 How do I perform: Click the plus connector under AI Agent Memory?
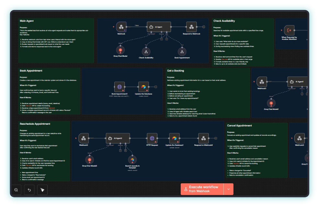[x=162, y=39]
